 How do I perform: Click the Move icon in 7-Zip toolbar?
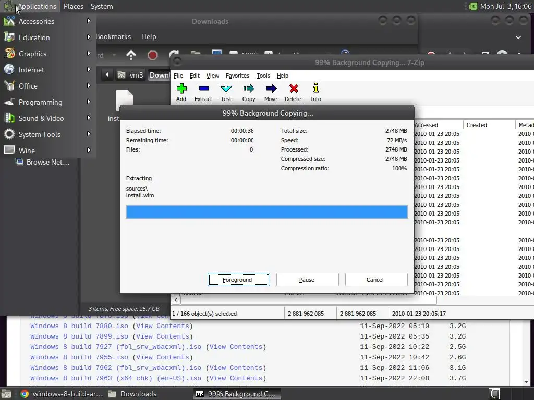[271, 89]
